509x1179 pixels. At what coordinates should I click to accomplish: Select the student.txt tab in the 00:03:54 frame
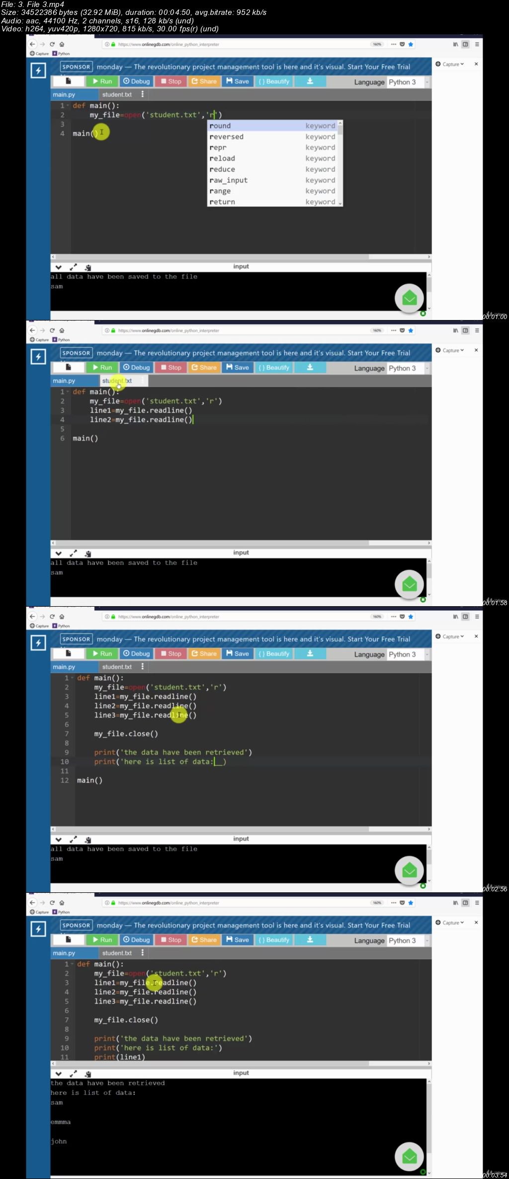[x=117, y=953]
